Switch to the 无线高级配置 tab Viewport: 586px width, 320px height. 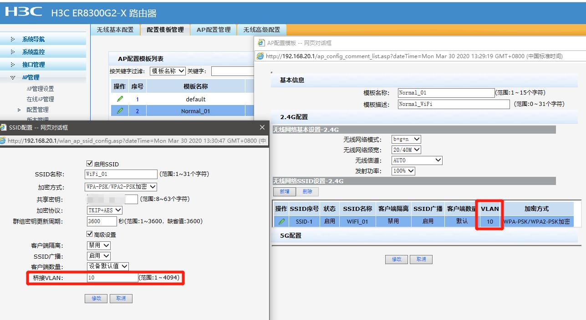pyautogui.click(x=262, y=30)
